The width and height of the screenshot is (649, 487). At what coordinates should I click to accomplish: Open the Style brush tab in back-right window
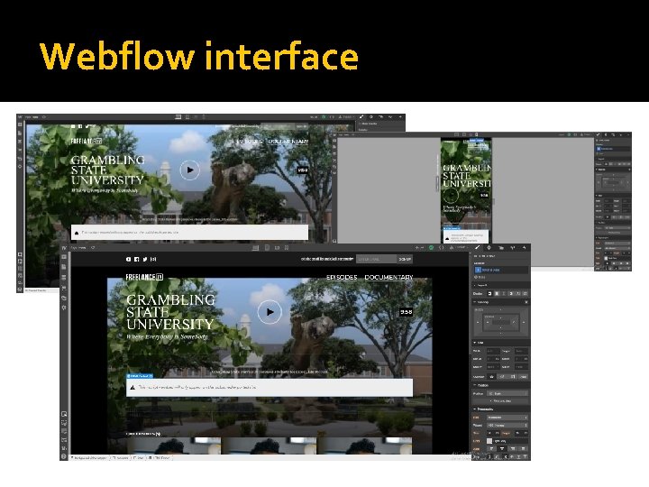click(x=599, y=134)
